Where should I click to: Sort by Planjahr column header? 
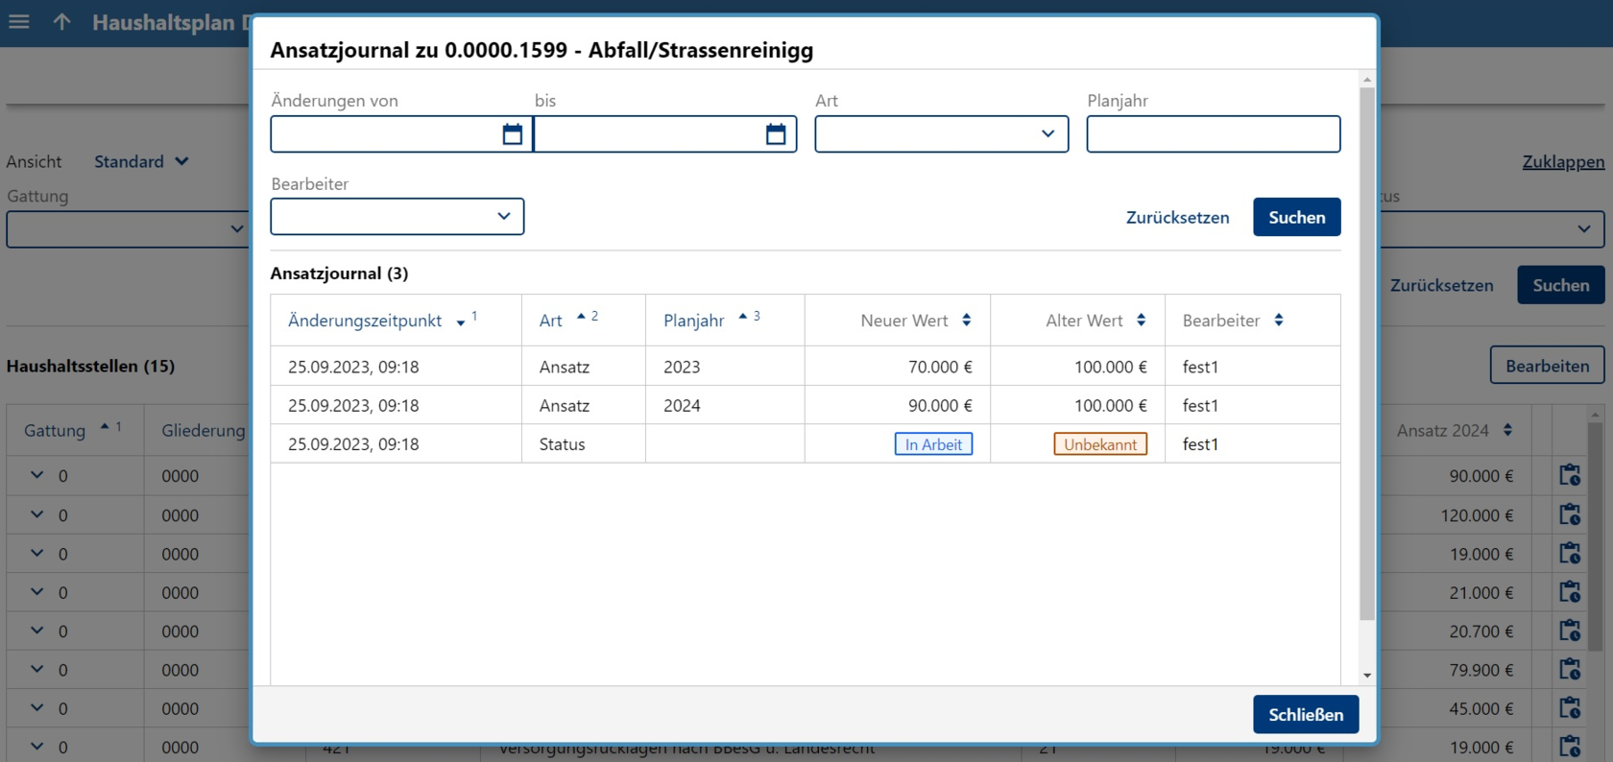click(694, 321)
